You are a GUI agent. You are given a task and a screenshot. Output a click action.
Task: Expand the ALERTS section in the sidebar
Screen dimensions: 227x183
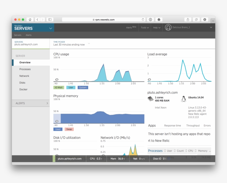tap(31, 103)
